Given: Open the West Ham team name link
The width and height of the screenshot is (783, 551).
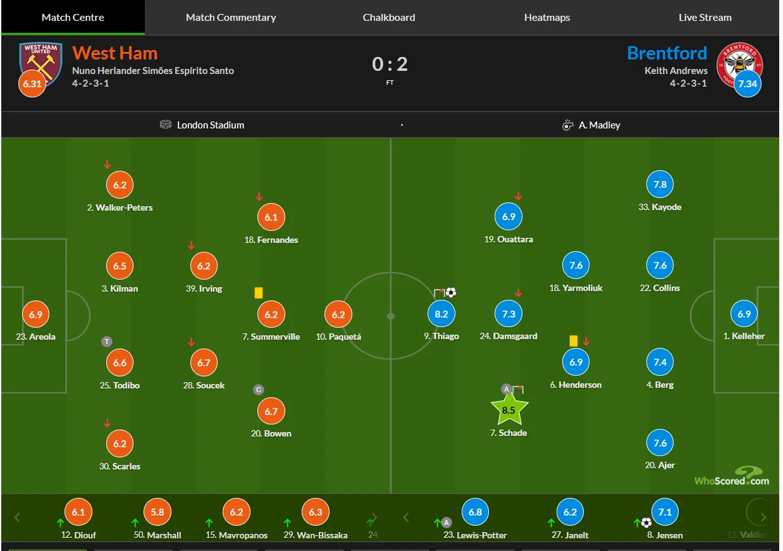Looking at the screenshot, I should pos(115,53).
